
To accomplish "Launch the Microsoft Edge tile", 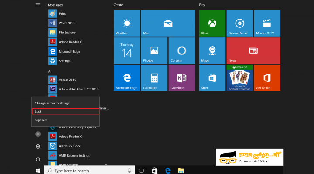I will tap(127, 78).
